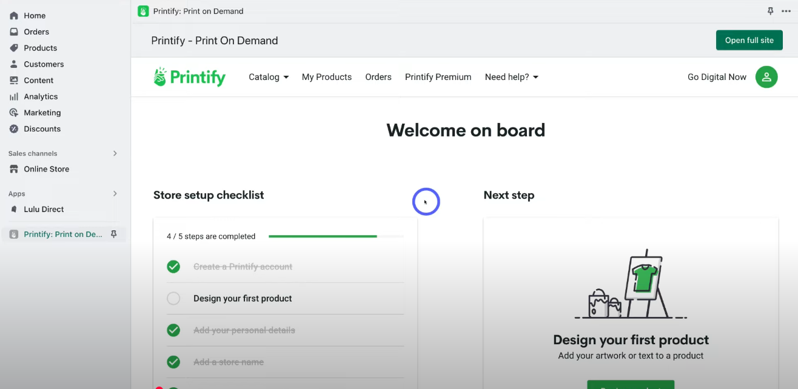Click the Discounts label in sidebar

(x=42, y=128)
